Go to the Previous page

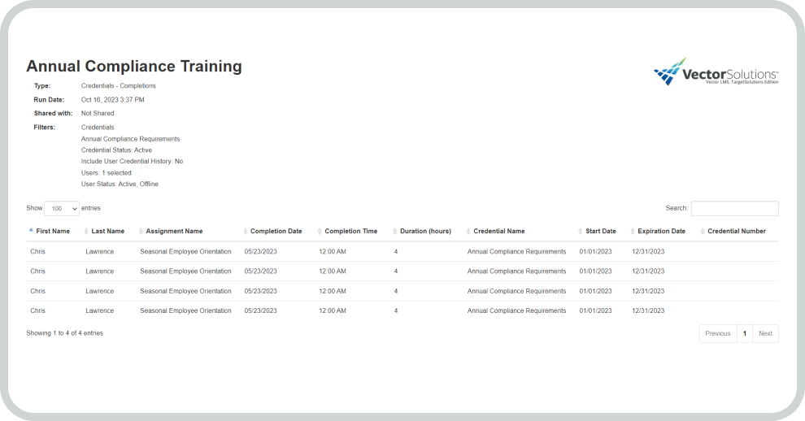717,333
